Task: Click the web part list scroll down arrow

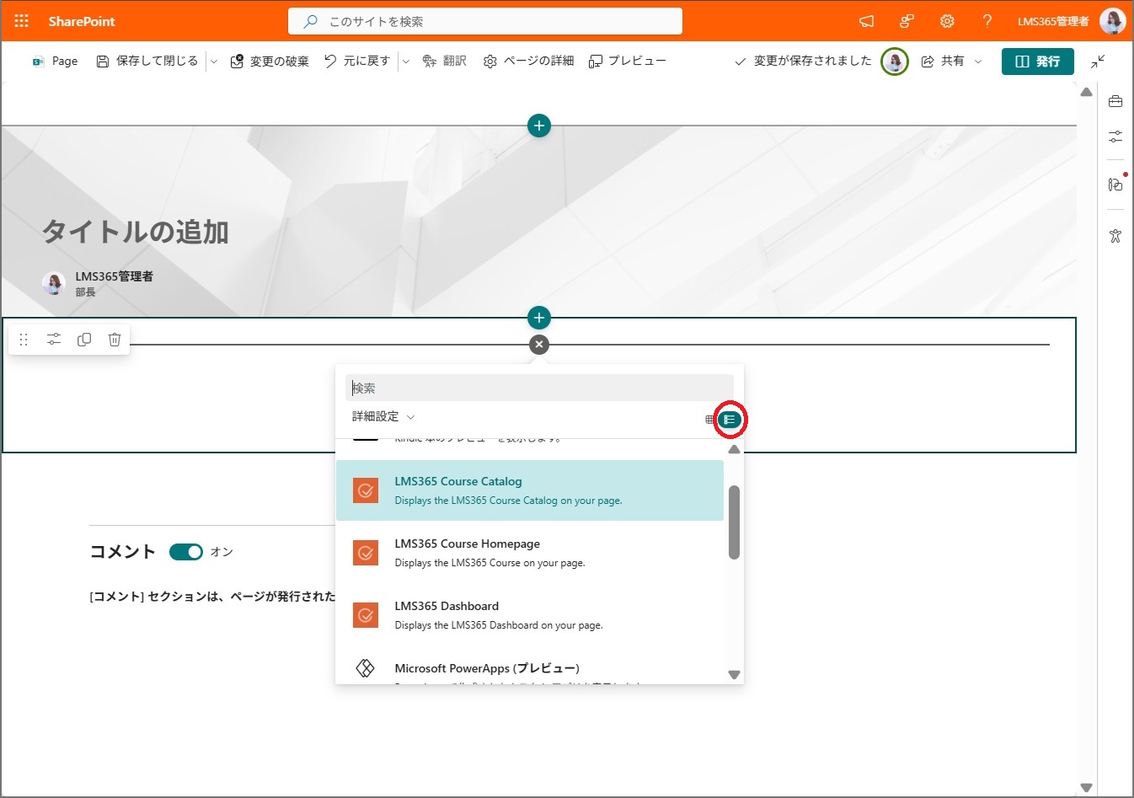Action: [734, 674]
